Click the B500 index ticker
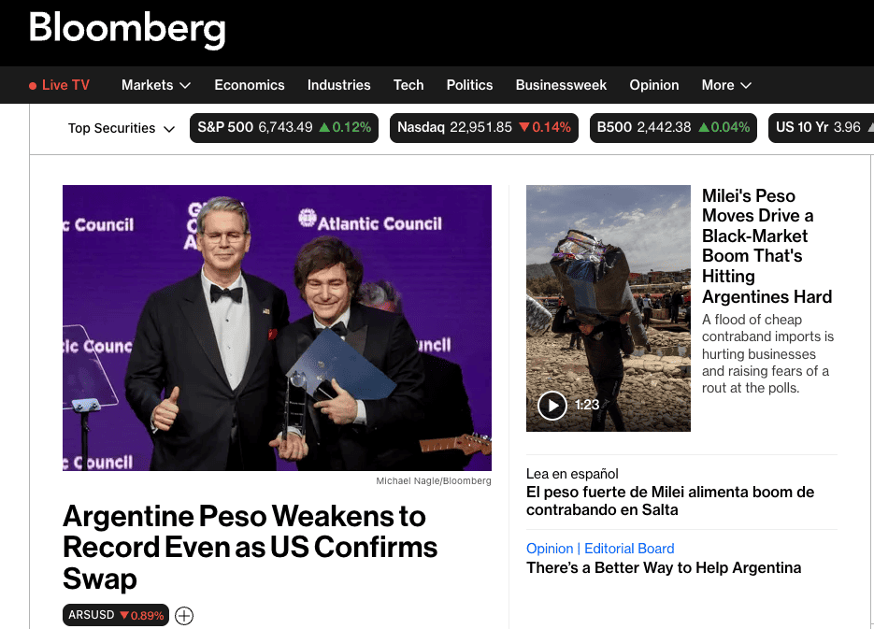The image size is (874, 629). point(673,128)
